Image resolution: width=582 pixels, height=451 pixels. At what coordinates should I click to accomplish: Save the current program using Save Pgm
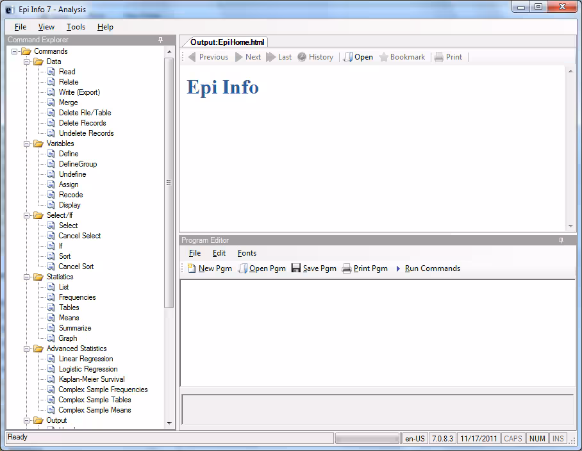pos(313,268)
